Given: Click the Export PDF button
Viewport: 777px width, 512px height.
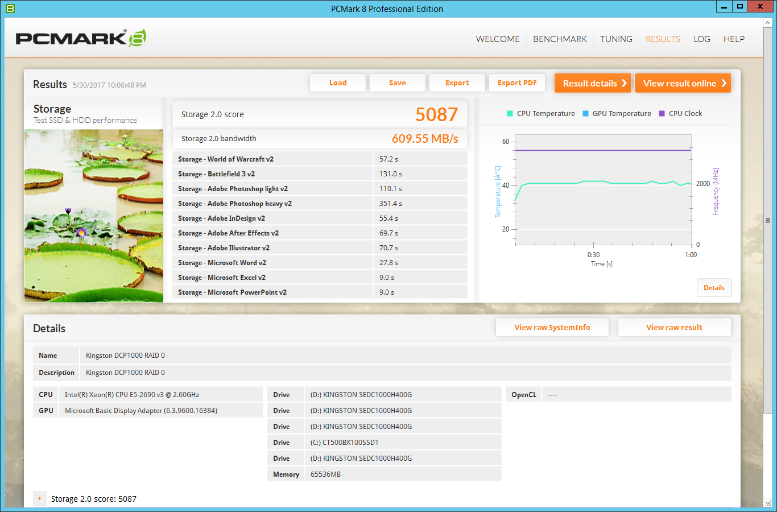Looking at the screenshot, I should [517, 83].
